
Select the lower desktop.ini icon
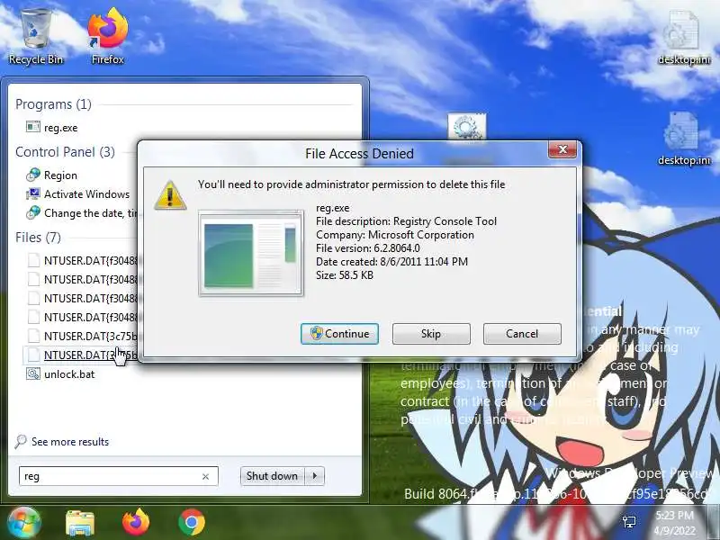tap(683, 139)
